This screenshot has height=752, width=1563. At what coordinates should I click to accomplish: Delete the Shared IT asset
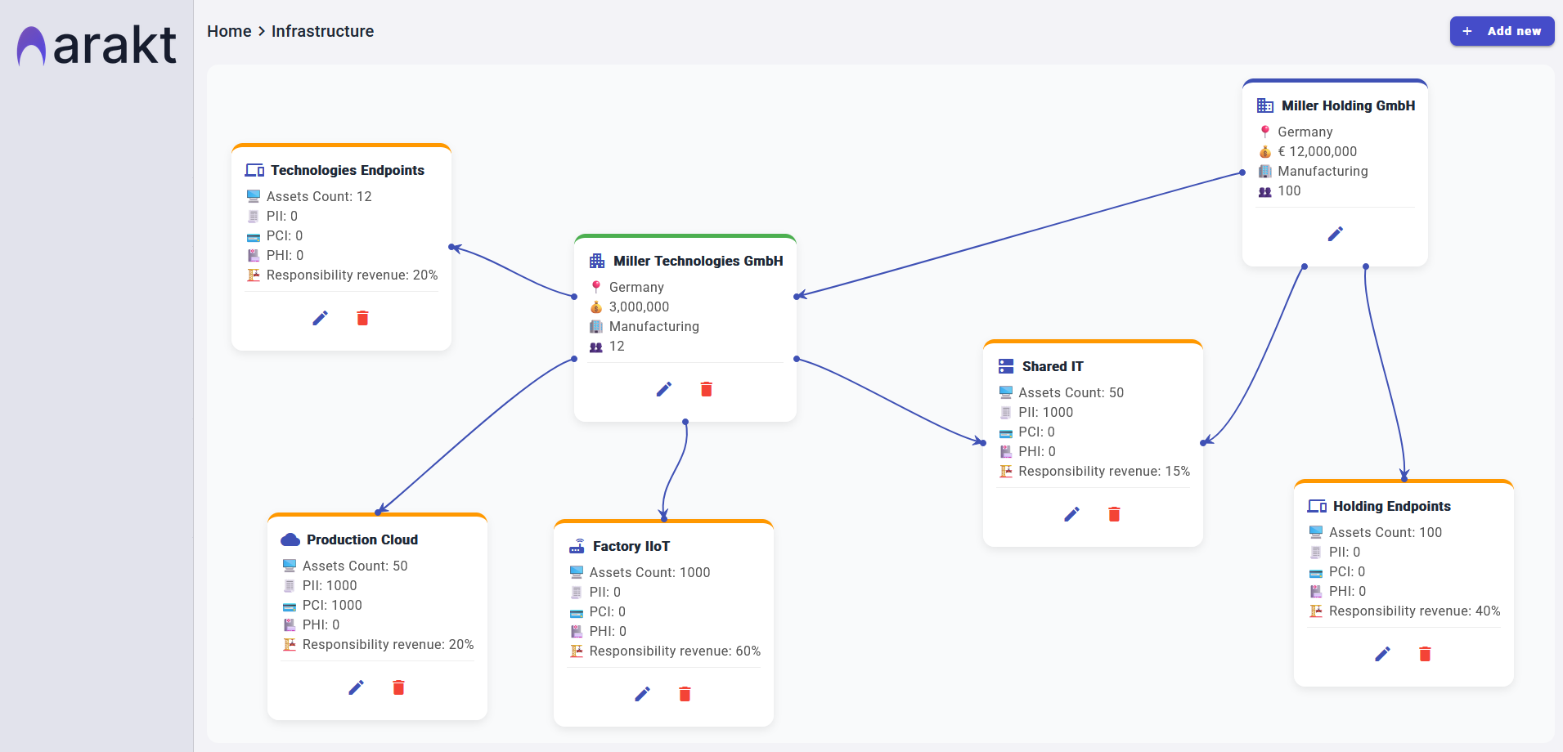[x=1113, y=514]
